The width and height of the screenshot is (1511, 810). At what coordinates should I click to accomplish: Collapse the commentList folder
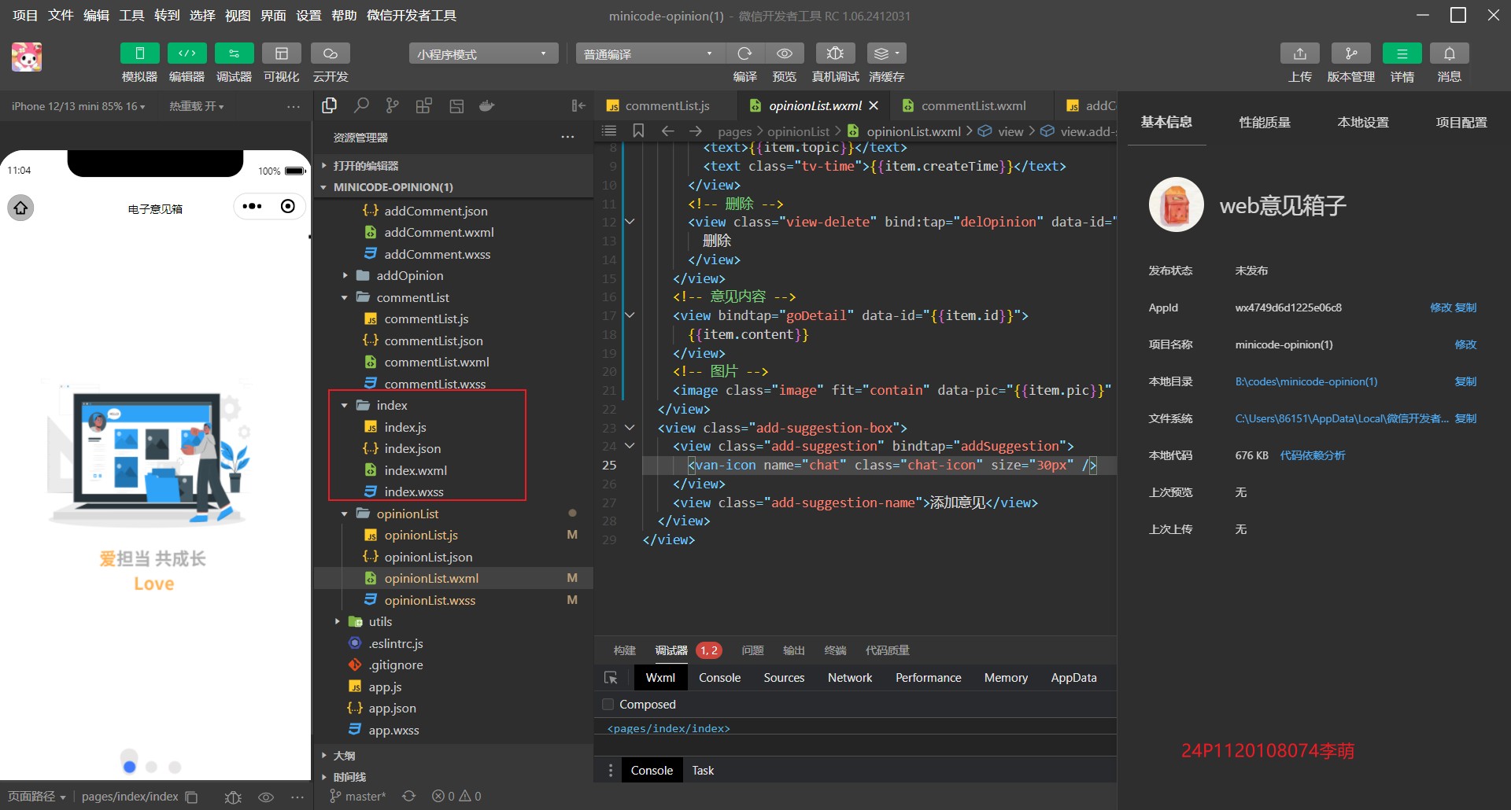pos(453,297)
